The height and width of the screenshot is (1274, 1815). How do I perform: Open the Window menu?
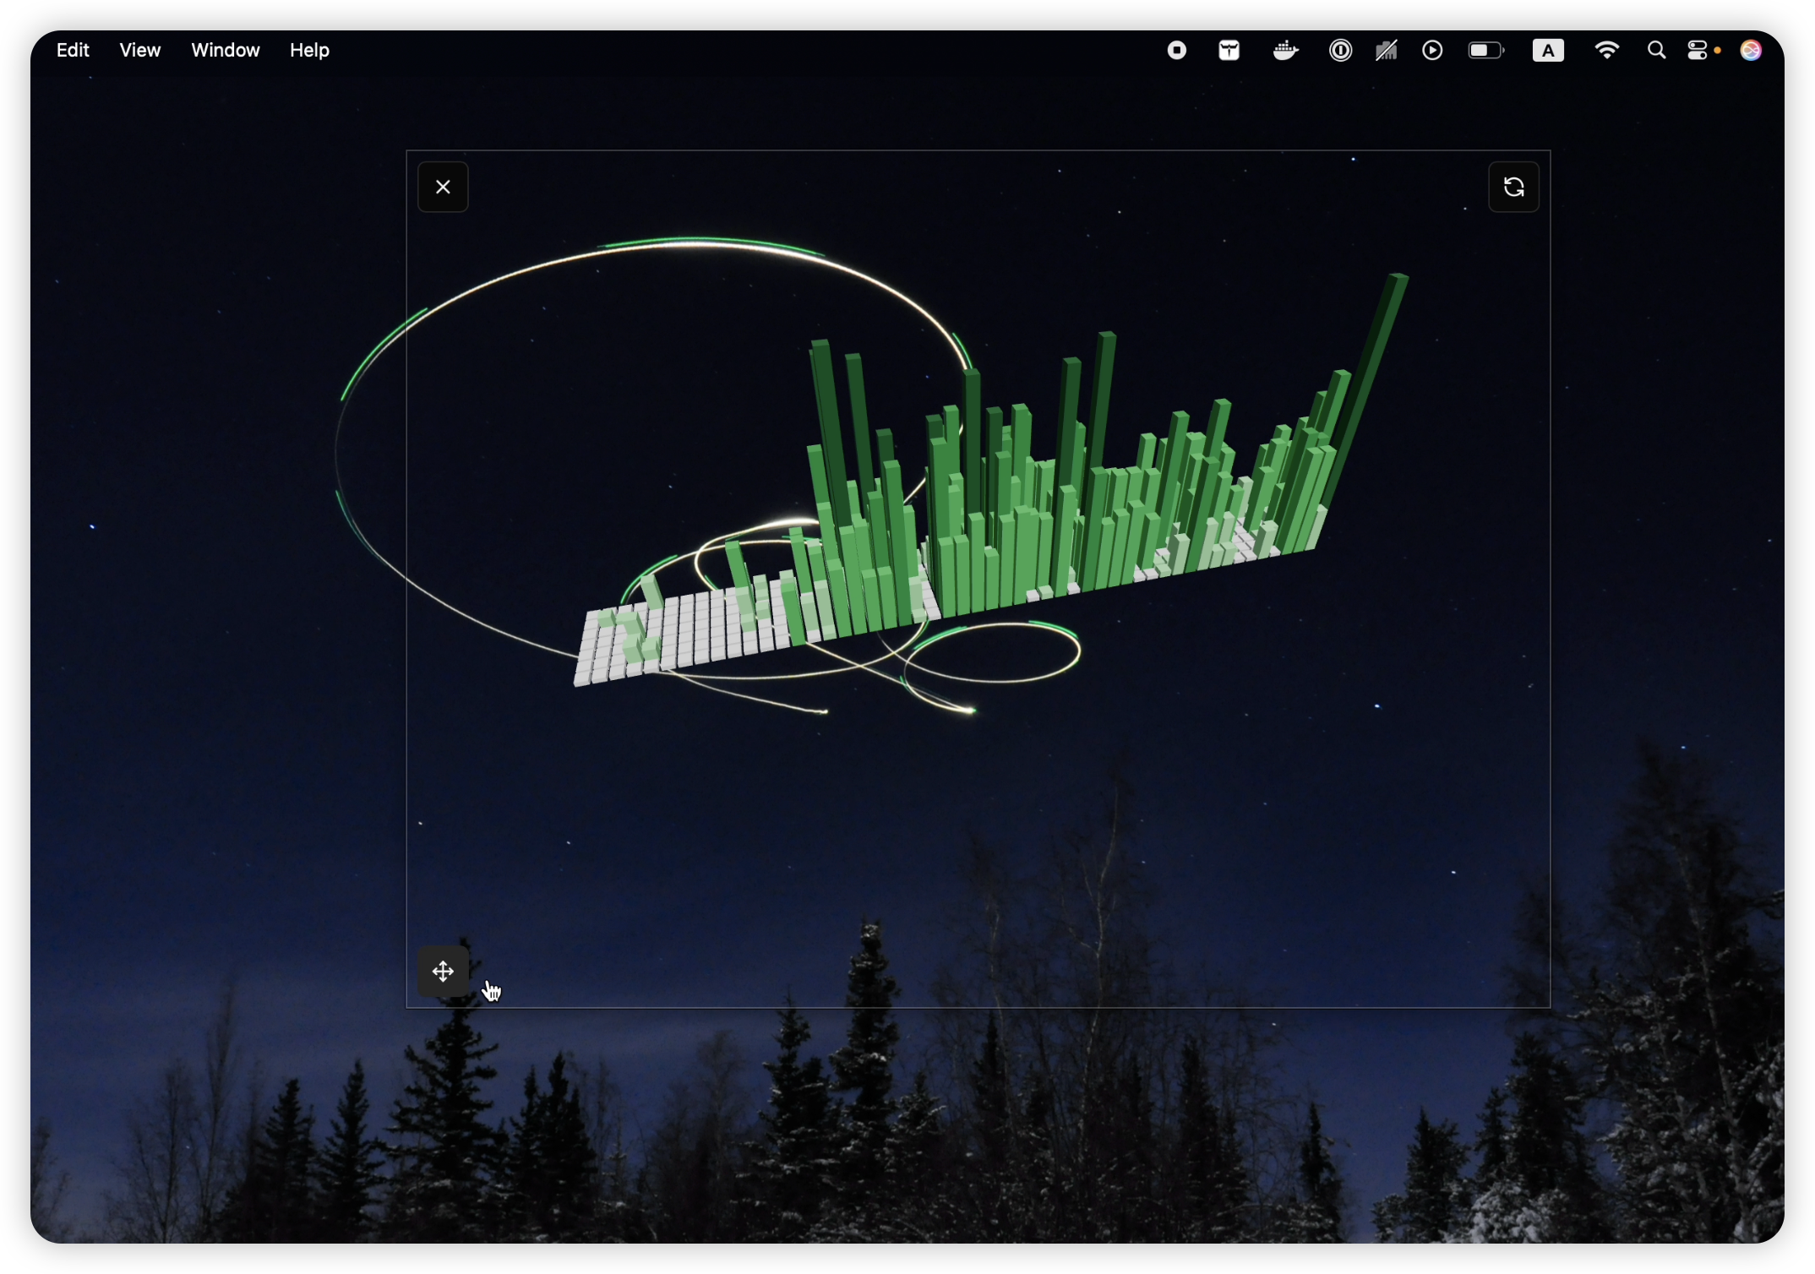tap(226, 51)
